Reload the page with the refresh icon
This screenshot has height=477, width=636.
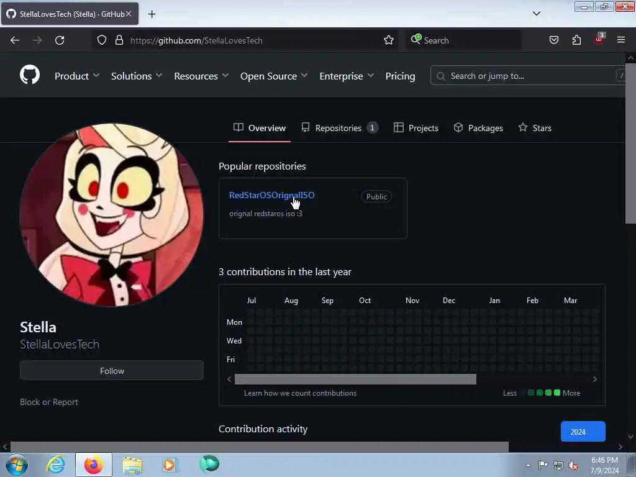pos(60,40)
